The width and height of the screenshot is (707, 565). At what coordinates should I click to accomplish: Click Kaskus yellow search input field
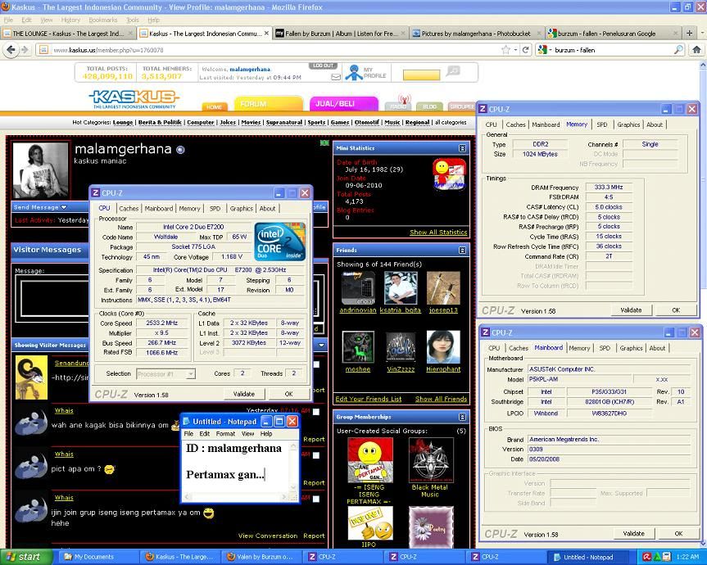[x=421, y=75]
